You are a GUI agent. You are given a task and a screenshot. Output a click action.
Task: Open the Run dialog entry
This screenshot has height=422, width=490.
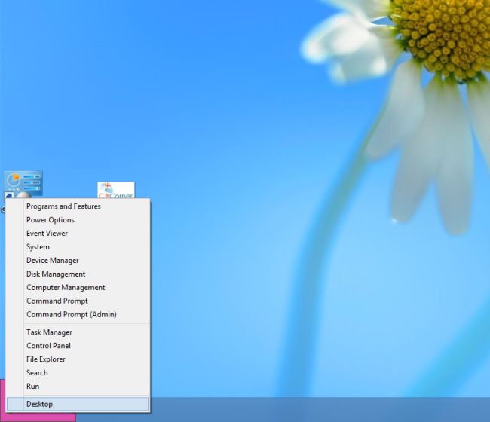point(78,387)
